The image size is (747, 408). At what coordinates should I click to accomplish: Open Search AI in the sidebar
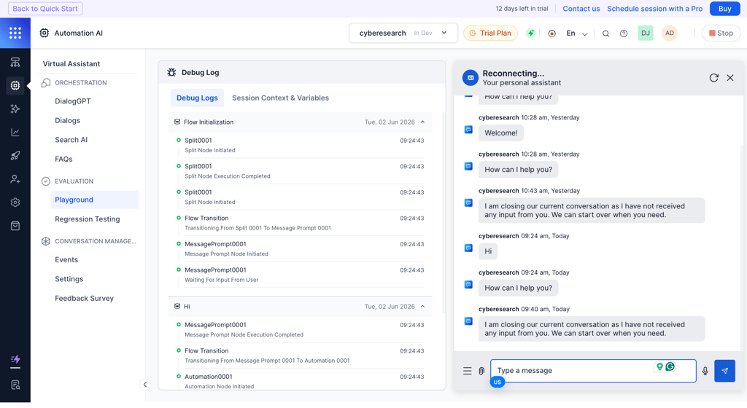(x=71, y=140)
